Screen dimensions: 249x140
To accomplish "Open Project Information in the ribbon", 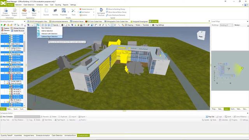I will pyautogui.click(x=5, y=12).
